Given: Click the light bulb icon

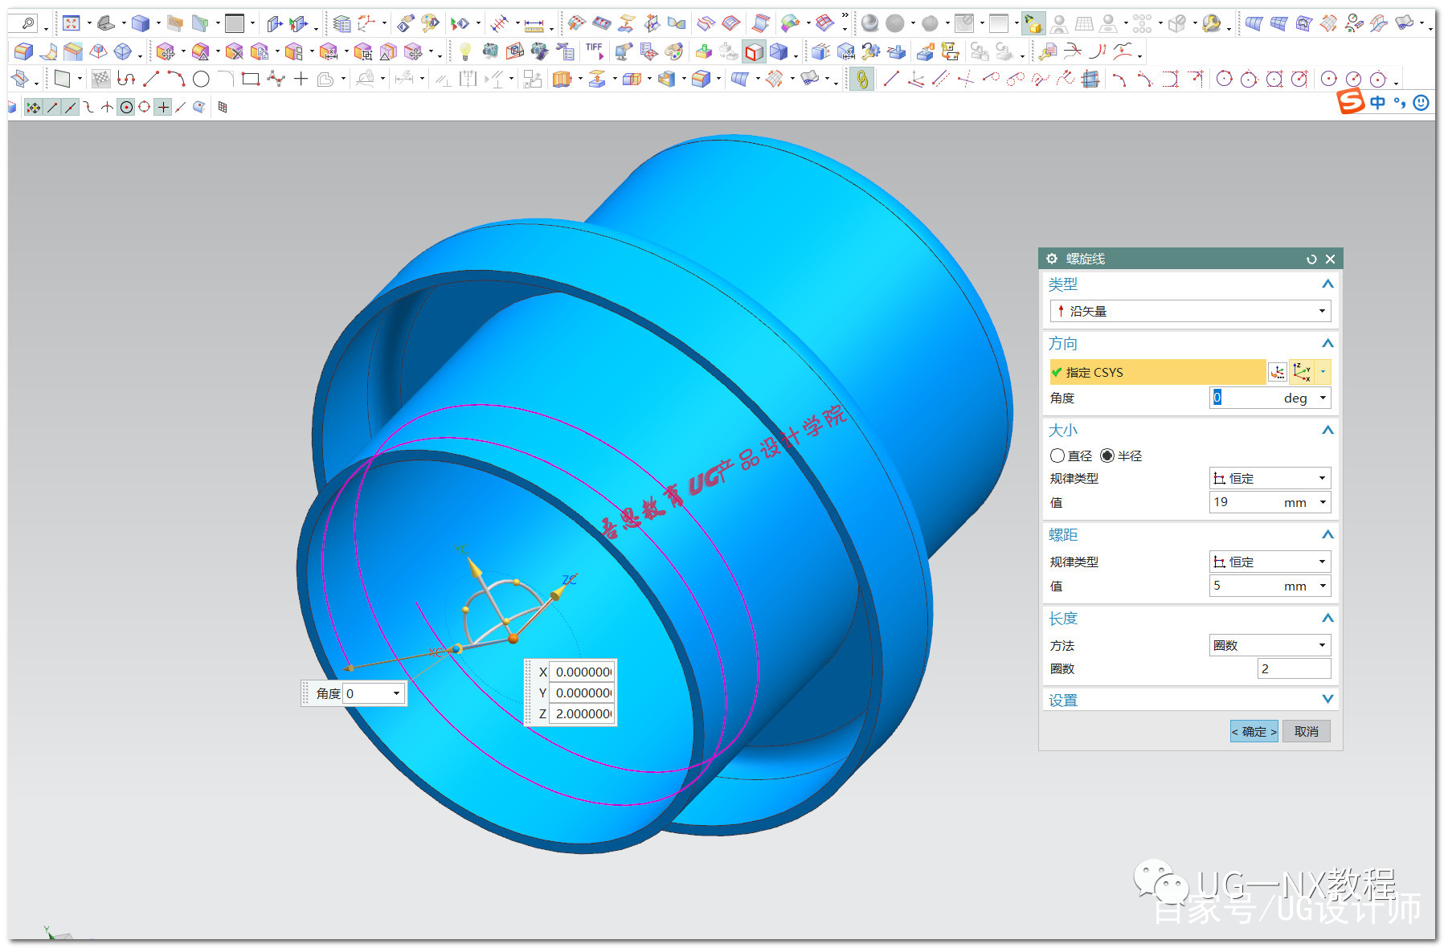Looking at the screenshot, I should [465, 51].
